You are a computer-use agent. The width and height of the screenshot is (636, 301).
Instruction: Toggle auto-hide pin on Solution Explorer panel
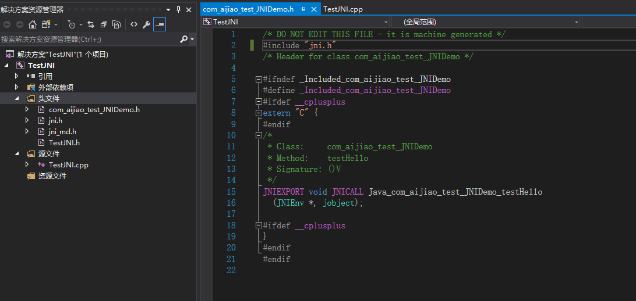[x=179, y=9]
